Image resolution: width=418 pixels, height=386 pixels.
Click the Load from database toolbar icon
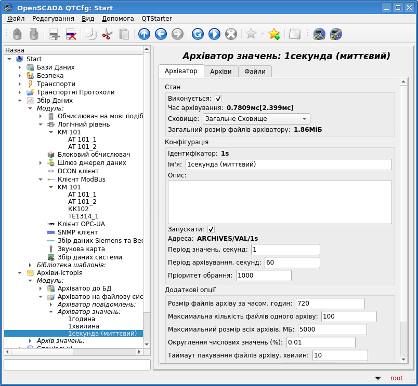click(17, 34)
